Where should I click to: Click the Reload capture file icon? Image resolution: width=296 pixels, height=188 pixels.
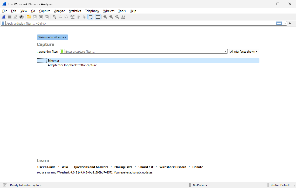pos(47,17)
